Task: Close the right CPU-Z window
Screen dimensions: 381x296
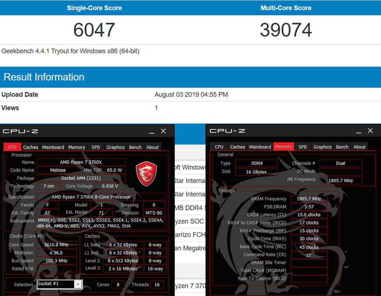Action: 370,131
